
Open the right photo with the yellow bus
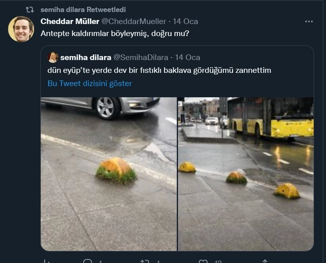point(246,174)
